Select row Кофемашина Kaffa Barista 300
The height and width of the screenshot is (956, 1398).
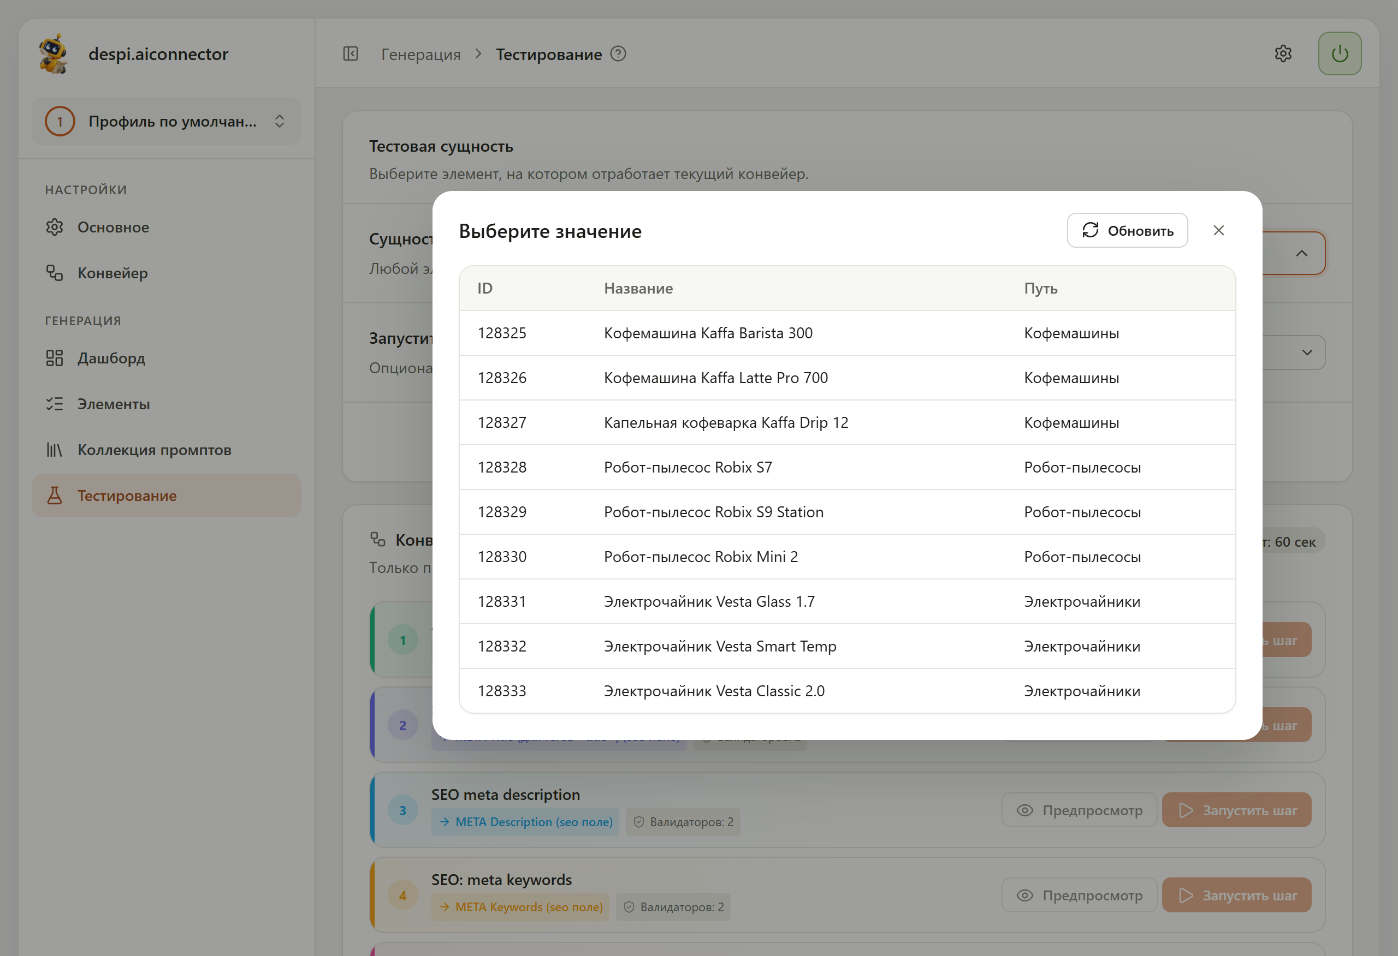click(x=847, y=333)
